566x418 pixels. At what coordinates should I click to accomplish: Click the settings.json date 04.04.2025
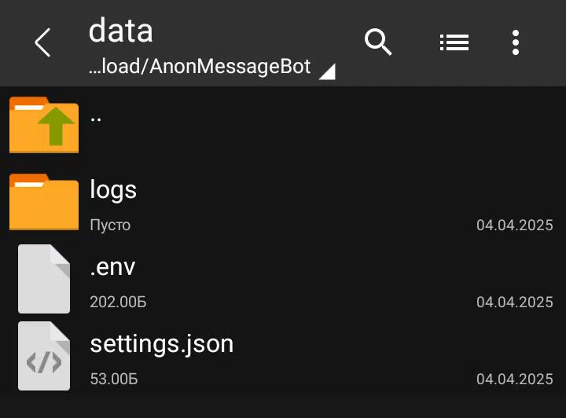515,379
